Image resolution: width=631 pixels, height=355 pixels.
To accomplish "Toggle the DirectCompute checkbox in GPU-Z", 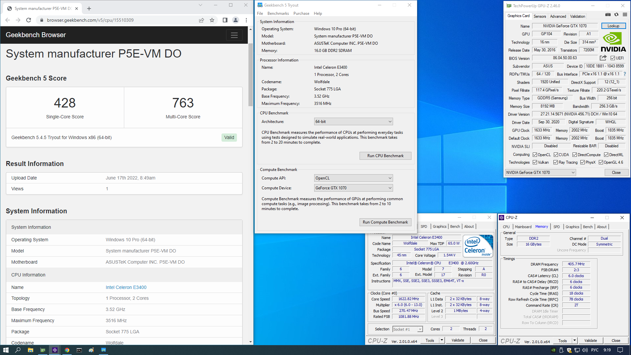I will tap(574, 155).
